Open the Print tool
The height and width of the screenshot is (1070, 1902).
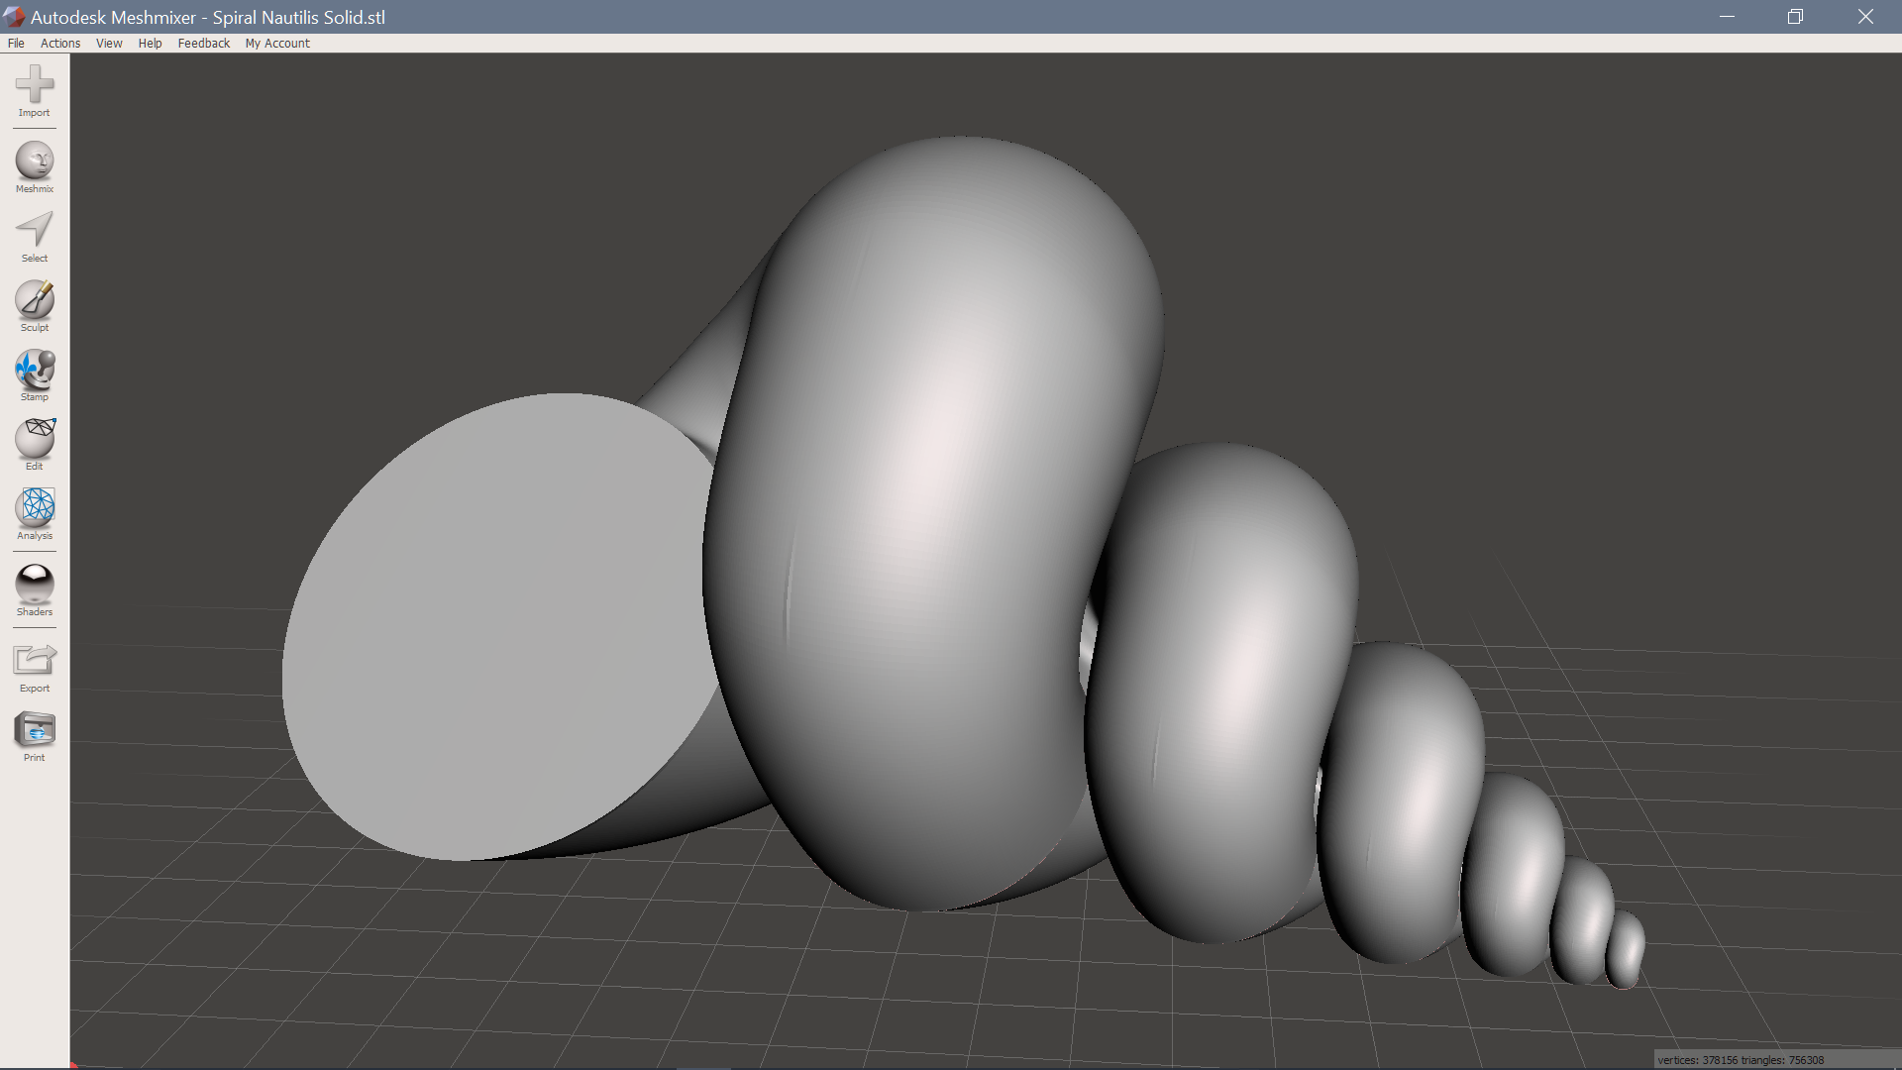(x=35, y=730)
